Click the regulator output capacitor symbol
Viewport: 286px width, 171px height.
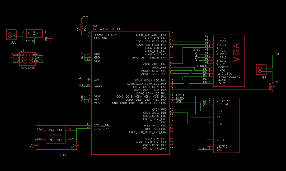pyautogui.click(x=51, y=38)
